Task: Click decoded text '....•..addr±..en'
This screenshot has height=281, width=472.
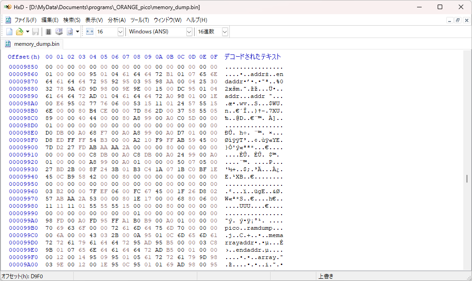Action: pyautogui.click(x=254, y=74)
